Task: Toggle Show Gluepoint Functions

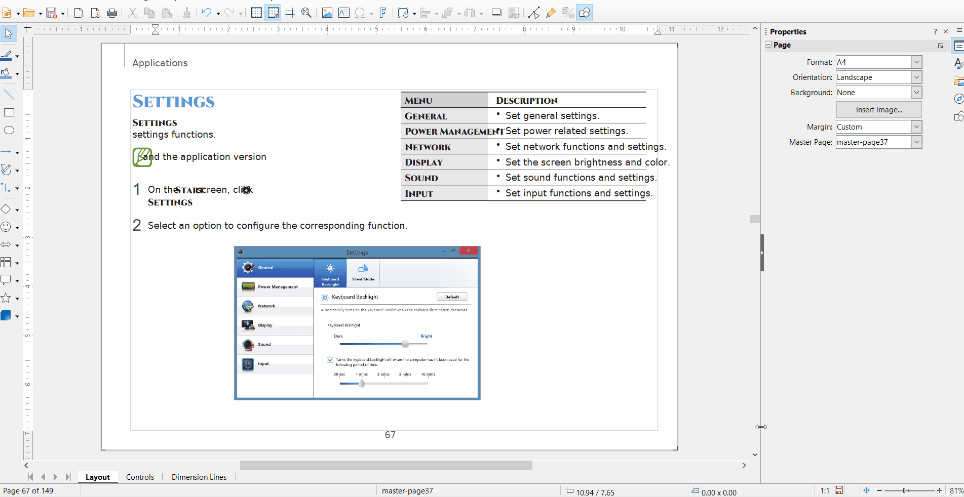Action: [551, 13]
